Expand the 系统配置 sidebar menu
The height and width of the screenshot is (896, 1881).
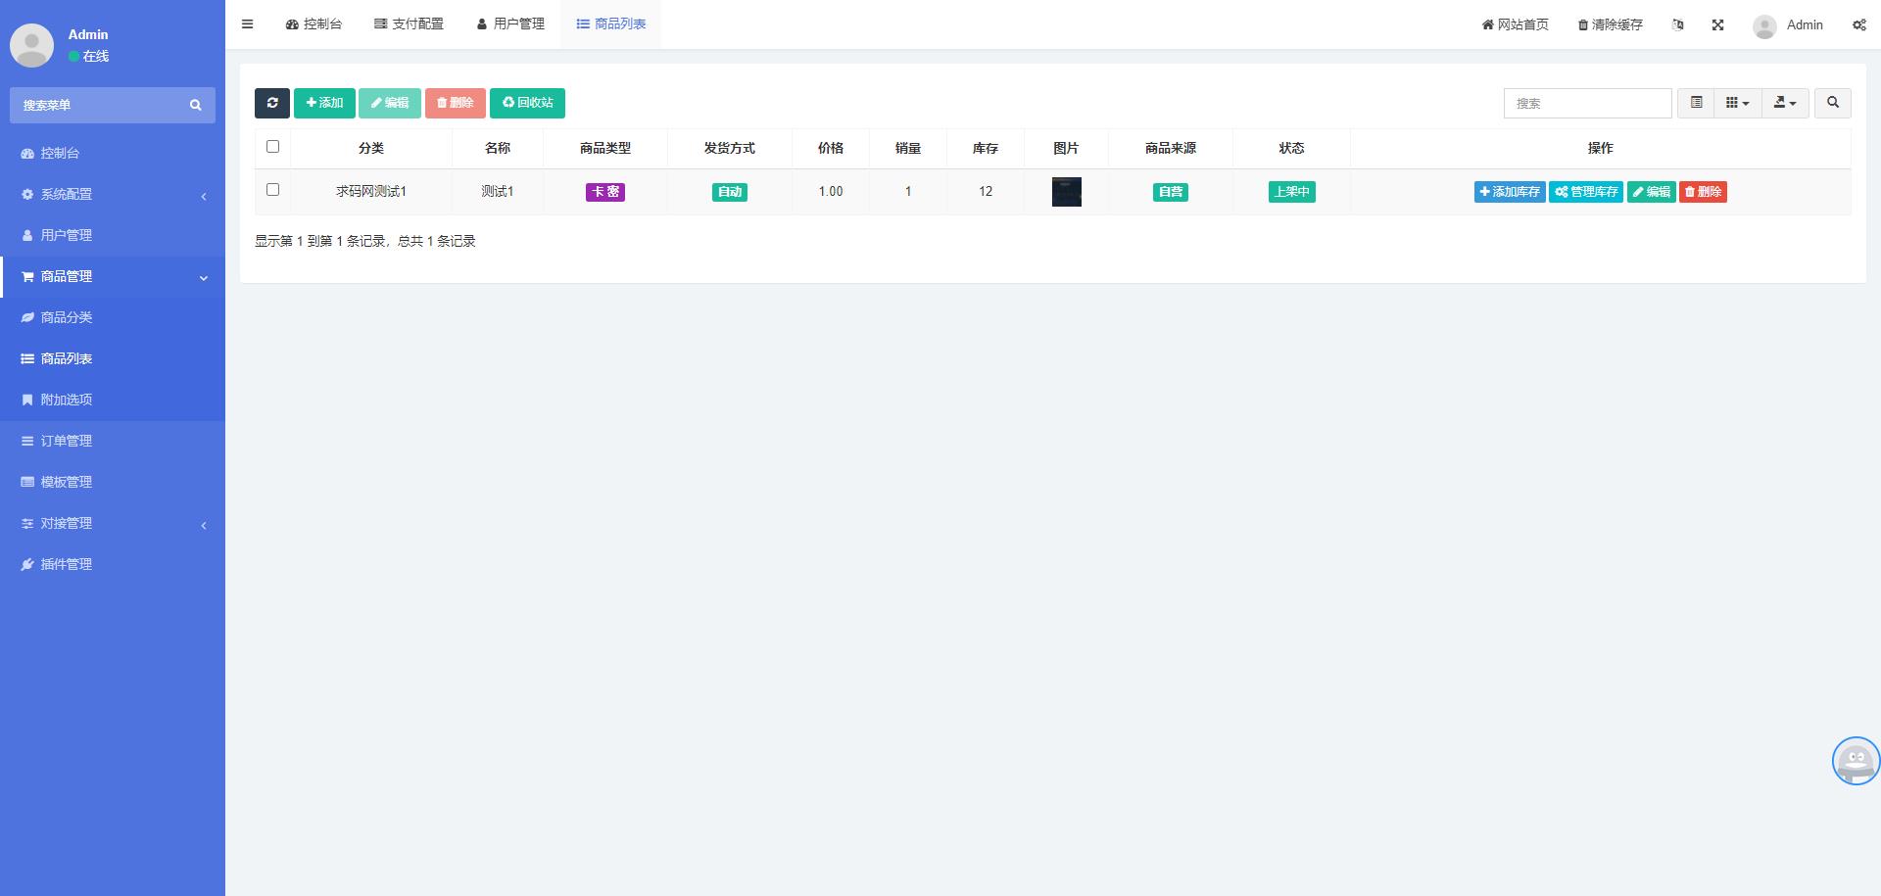pos(113,194)
